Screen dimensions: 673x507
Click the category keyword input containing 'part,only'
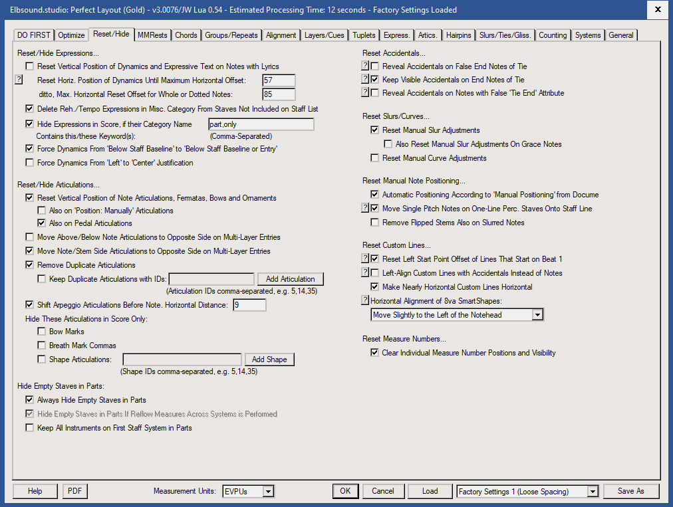261,124
